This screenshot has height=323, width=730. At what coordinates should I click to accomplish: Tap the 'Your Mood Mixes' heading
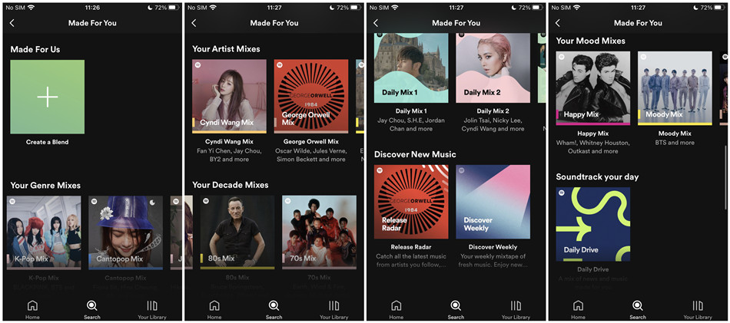[x=591, y=41]
